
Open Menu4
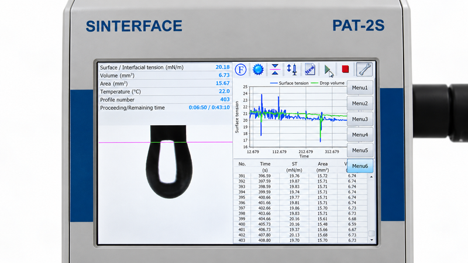click(x=360, y=135)
